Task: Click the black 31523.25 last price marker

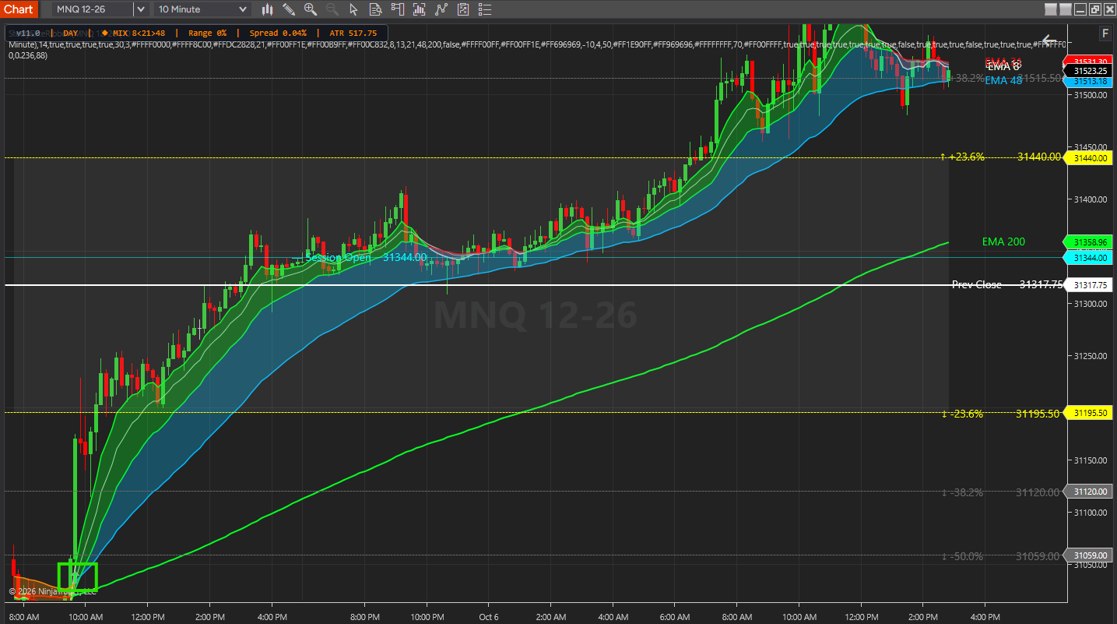Action: point(1090,70)
